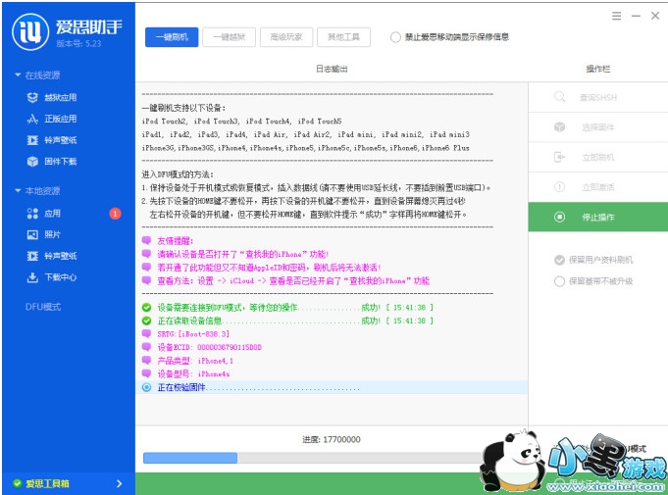Click the 一键刷机支持以下设备 heading
This screenshot has height=495, width=668.
point(183,108)
